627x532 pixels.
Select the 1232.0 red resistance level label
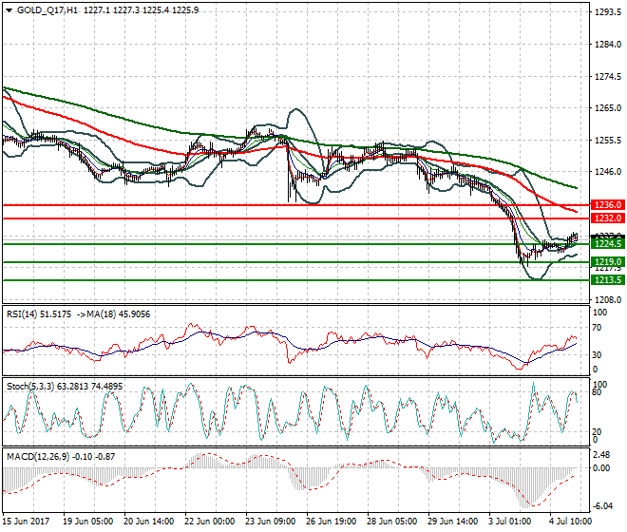pos(608,218)
